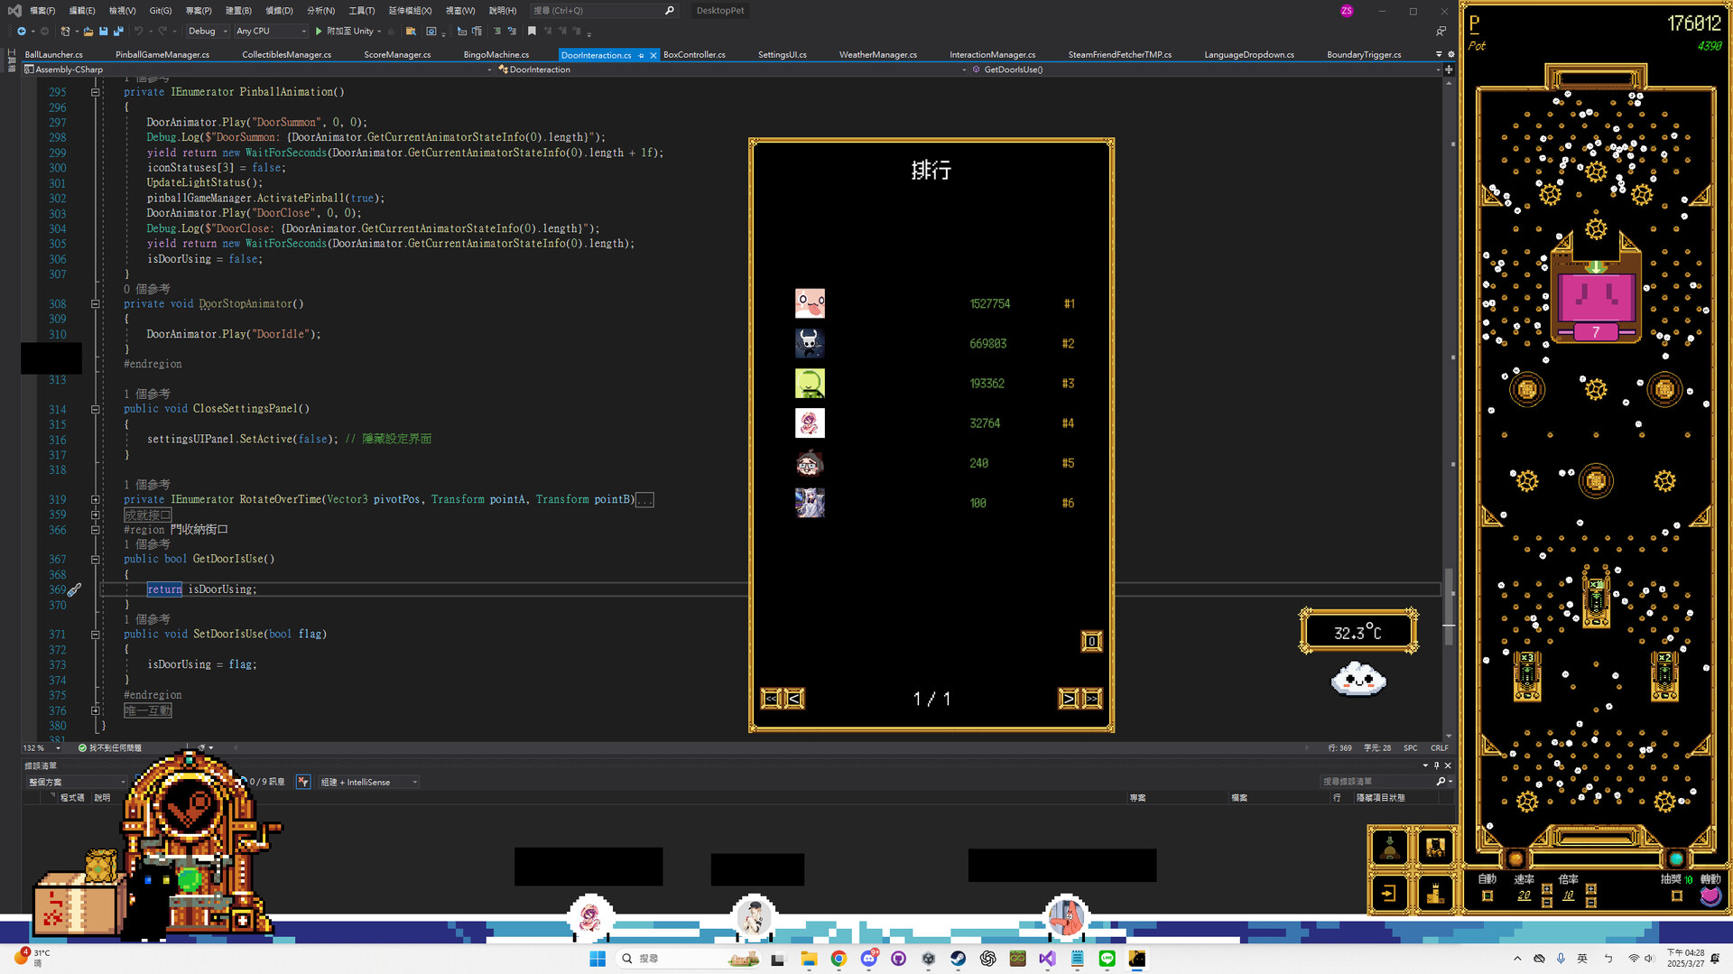The image size is (1733, 974).
Task: Click 附加至 Unity attach button
Action: pos(348,32)
